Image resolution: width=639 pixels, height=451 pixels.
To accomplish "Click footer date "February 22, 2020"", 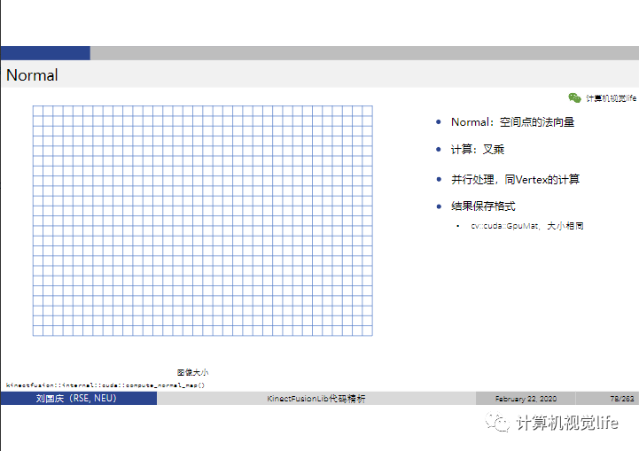I will click(x=526, y=399).
